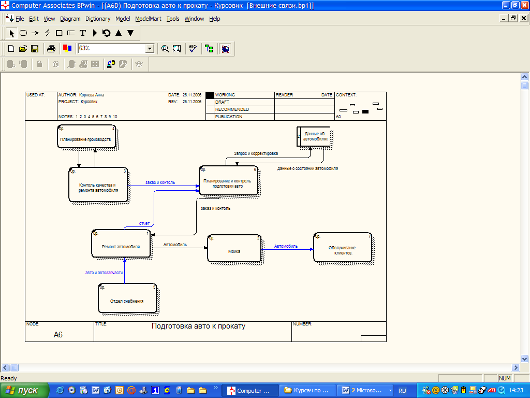This screenshot has height=398, width=530.
Task: Click the RU language indicator
Action: (x=402, y=391)
